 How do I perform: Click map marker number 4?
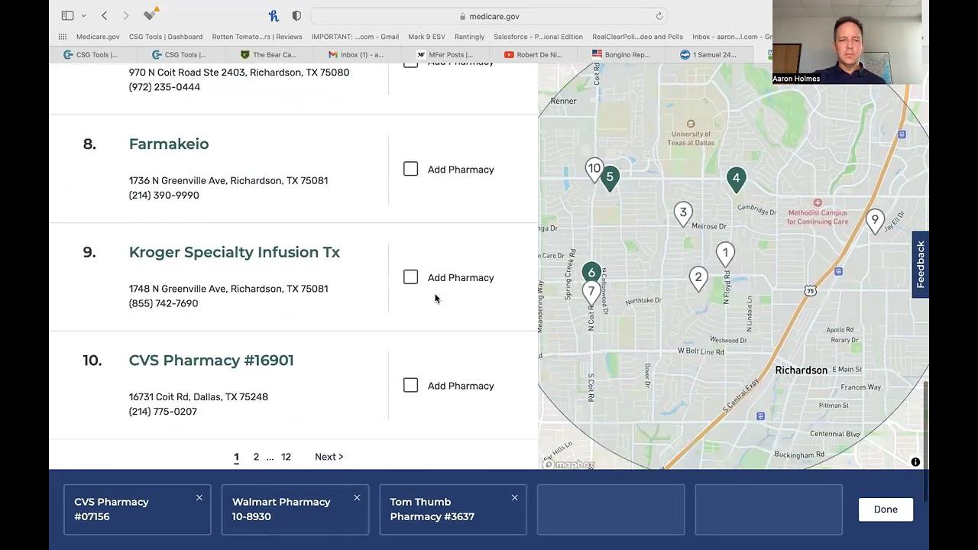tap(736, 179)
